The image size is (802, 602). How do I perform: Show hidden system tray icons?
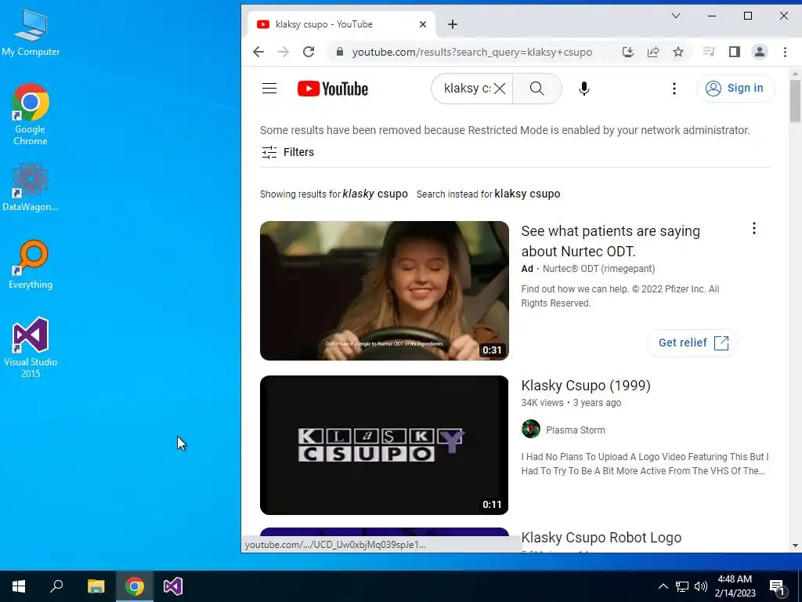663,586
